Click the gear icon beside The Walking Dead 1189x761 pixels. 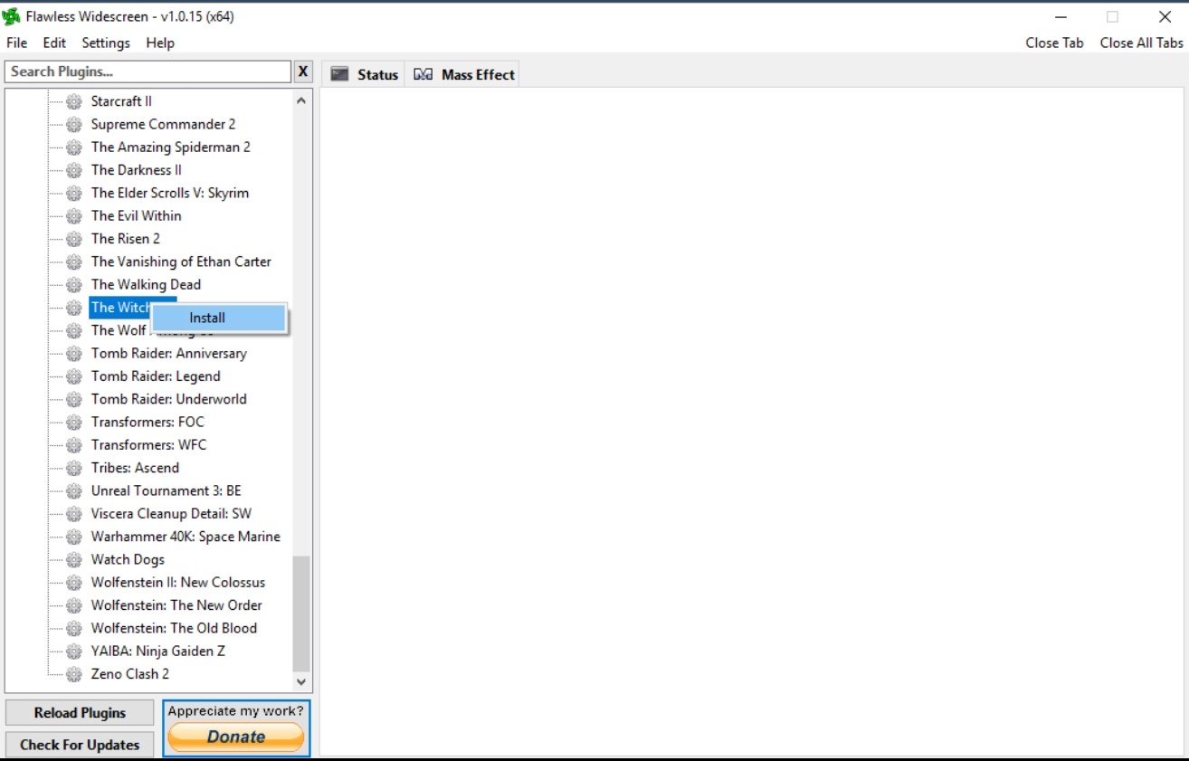[x=74, y=284]
